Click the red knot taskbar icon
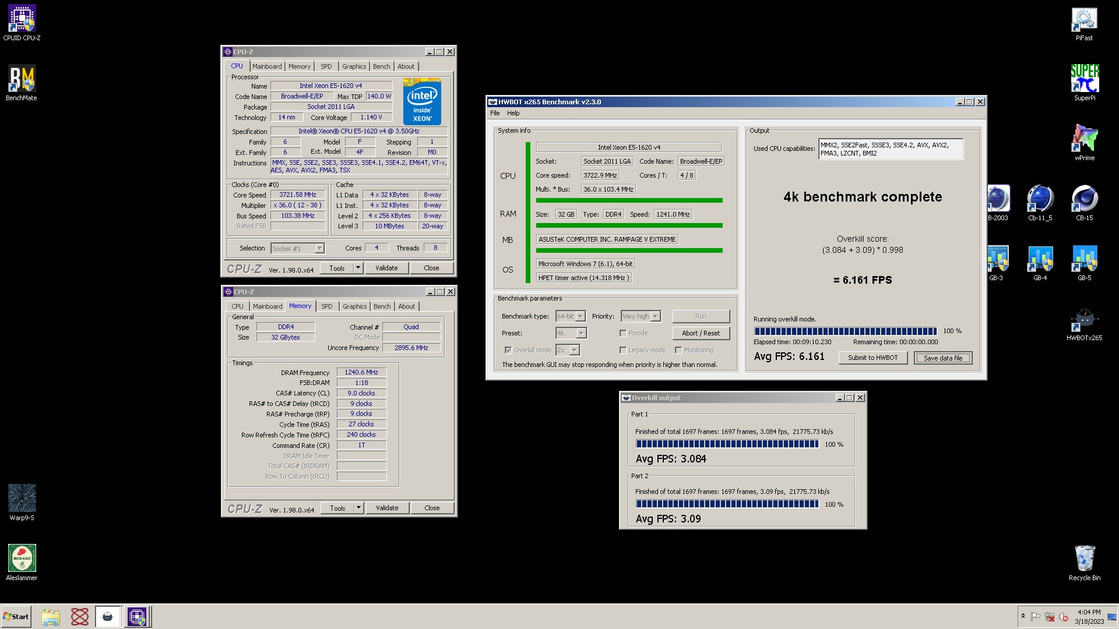 79,617
